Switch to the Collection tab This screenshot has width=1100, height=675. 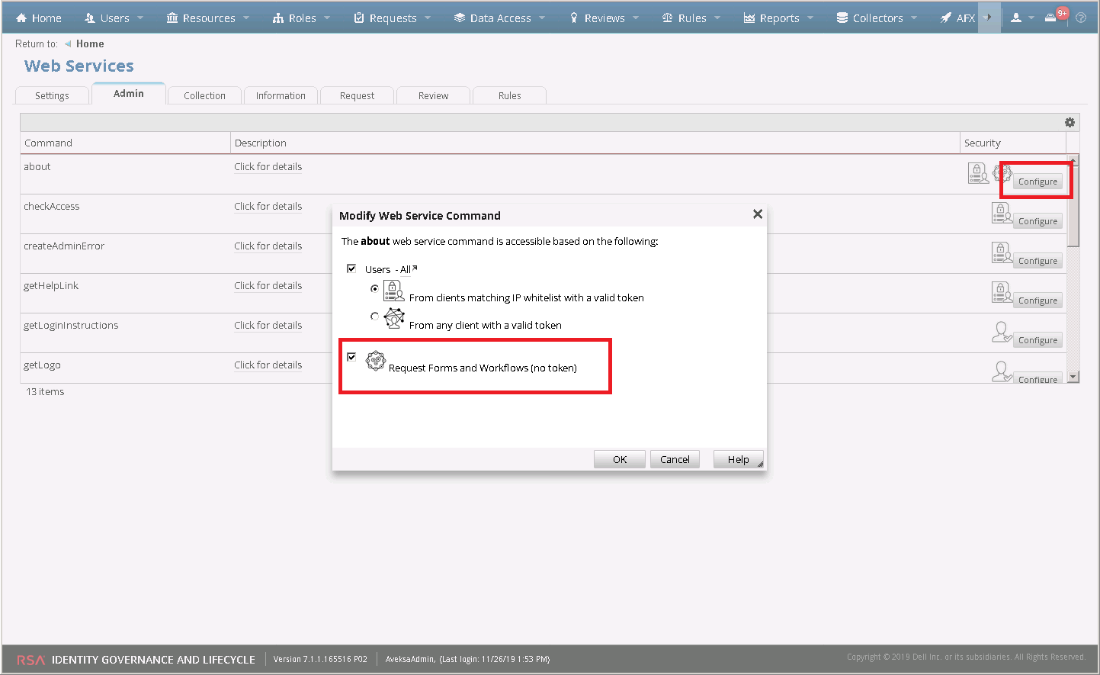(x=204, y=95)
